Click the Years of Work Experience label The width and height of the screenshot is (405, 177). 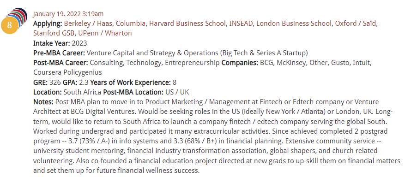pyautogui.click(x=130, y=83)
